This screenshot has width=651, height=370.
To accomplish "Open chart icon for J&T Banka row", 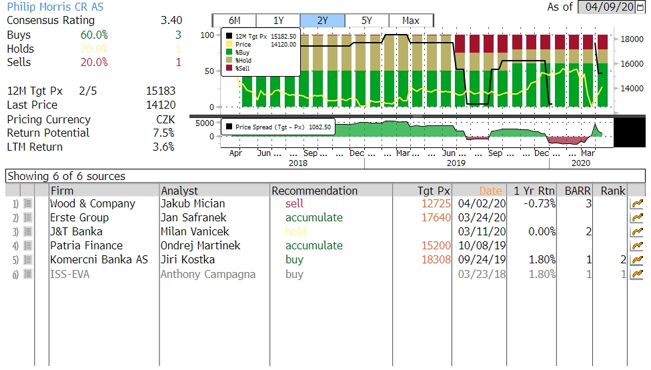I will point(636,232).
